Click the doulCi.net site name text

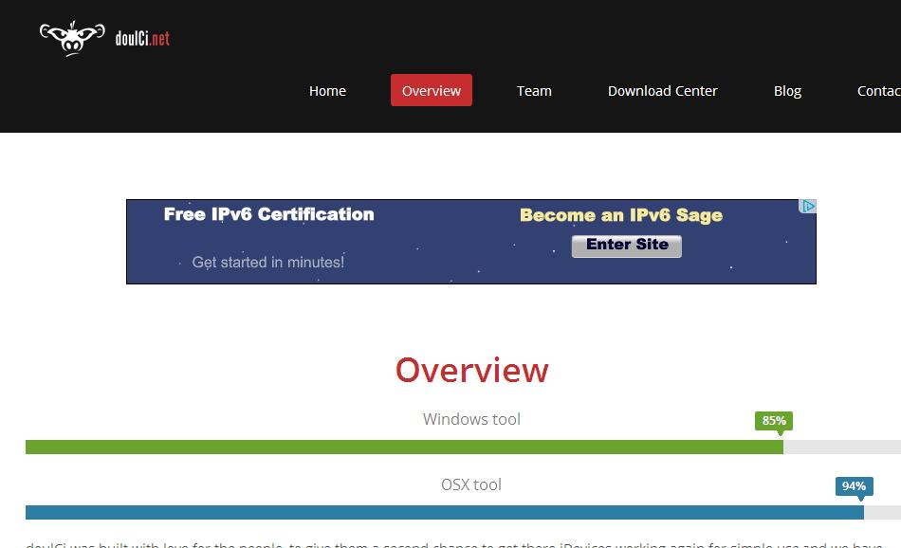[142, 39]
